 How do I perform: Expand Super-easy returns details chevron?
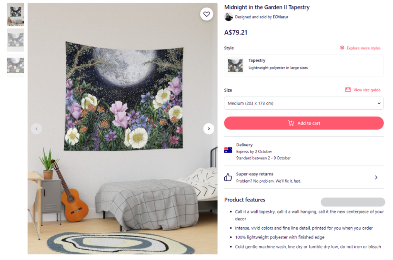coord(376,177)
